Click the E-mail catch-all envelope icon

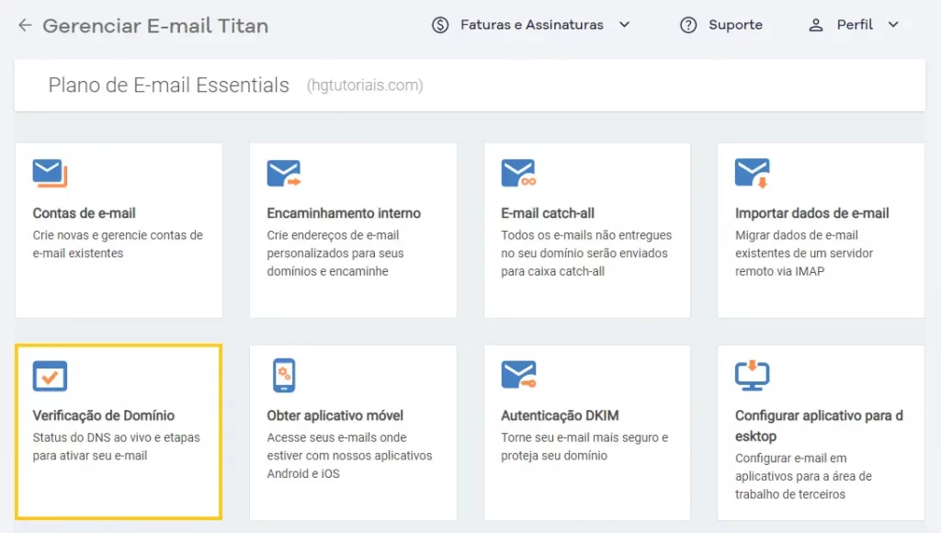(x=518, y=173)
